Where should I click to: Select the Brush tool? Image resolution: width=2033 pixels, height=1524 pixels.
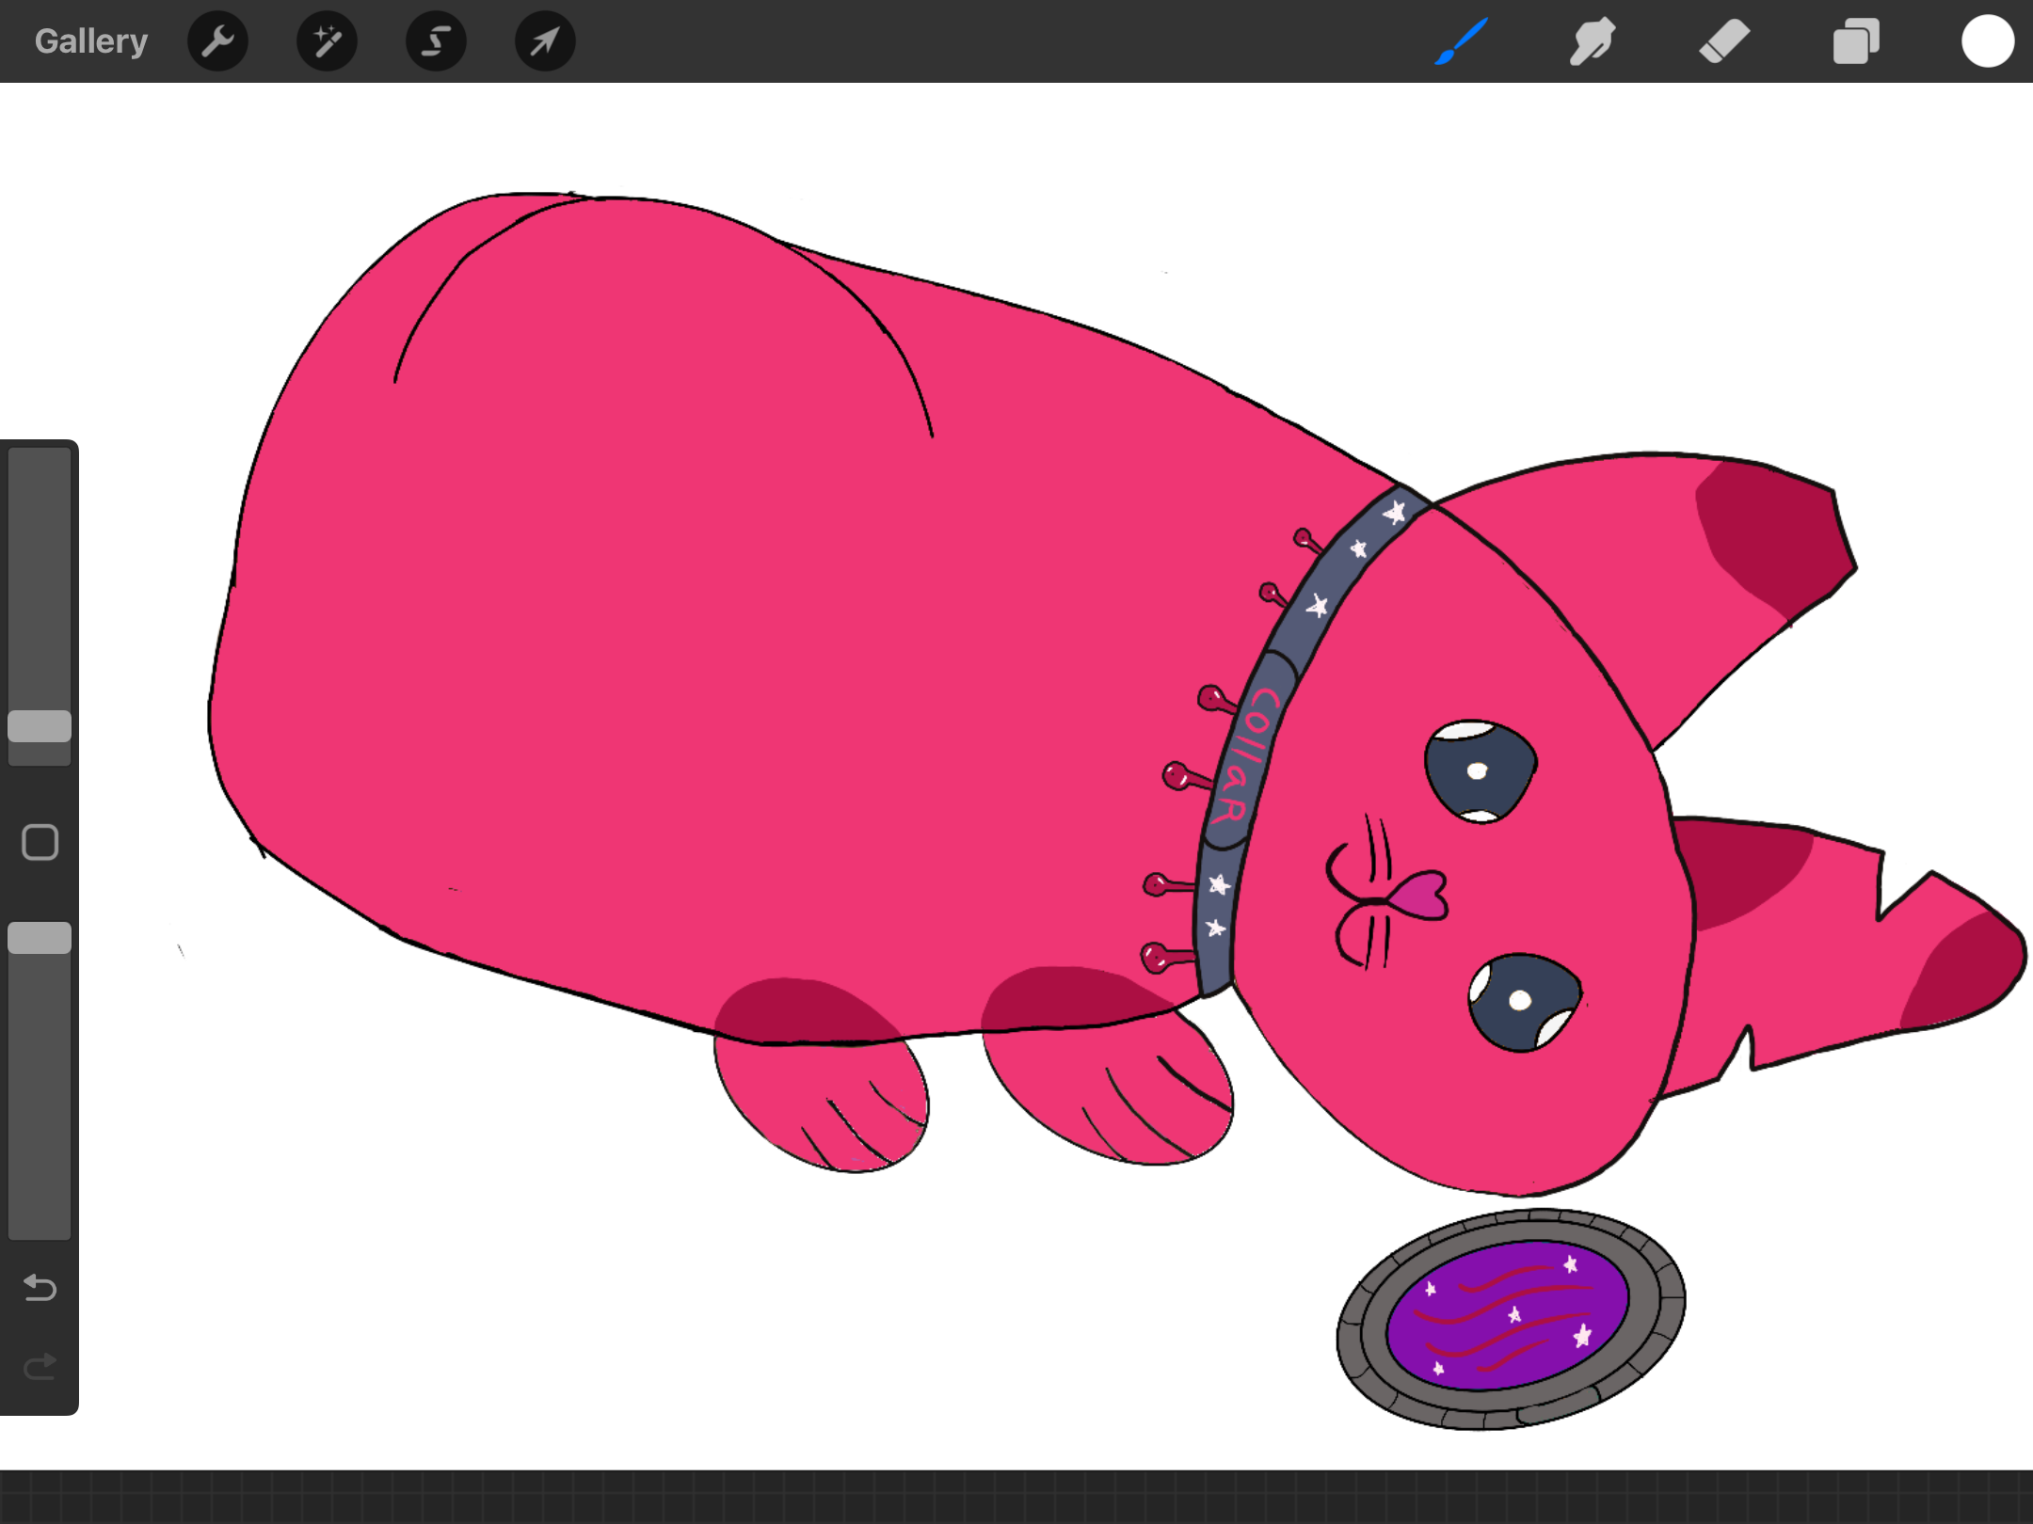click(1462, 41)
